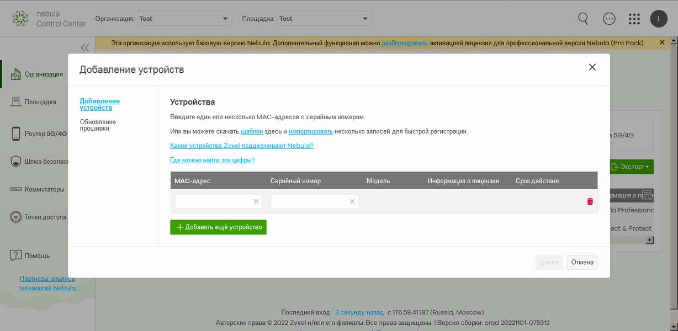The width and height of the screenshot is (678, 331).
Task: Collapse the sidebar with double chevron
Action: pyautogui.click(x=84, y=47)
